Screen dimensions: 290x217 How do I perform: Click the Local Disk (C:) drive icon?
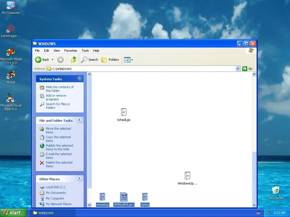42,187
